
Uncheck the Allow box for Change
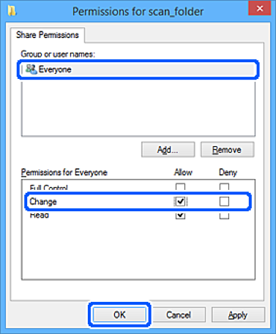180,202
